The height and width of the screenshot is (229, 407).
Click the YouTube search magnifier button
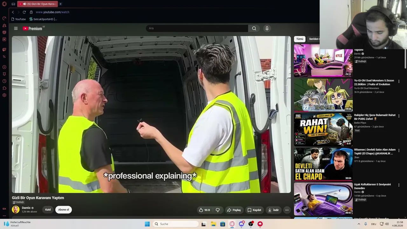(x=254, y=28)
